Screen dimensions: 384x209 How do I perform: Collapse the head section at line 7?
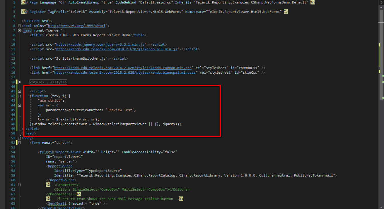(20, 30)
